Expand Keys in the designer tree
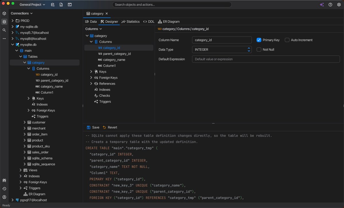344x208 pixels. point(91,72)
